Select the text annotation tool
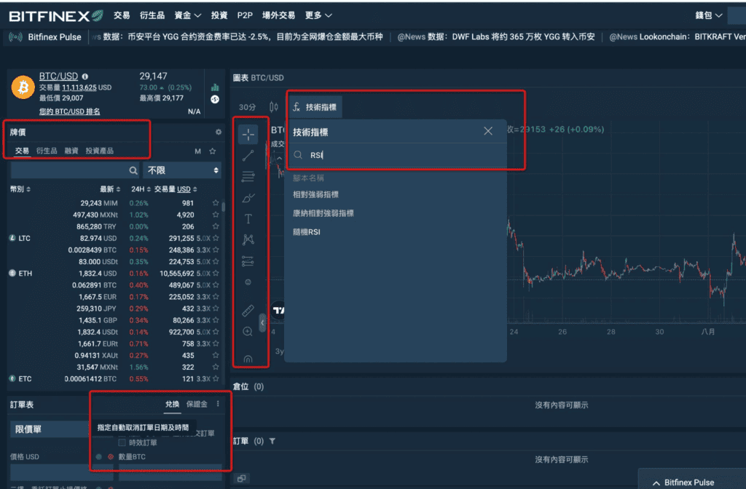Screen dimensions: 746x489 click(x=248, y=218)
